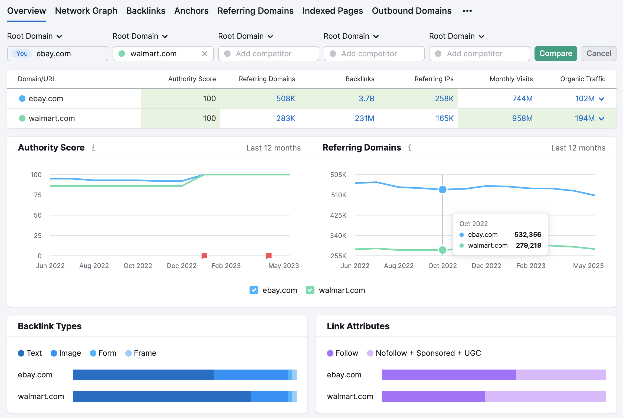Open ebay.com's 508K referring domains link

tap(286, 99)
